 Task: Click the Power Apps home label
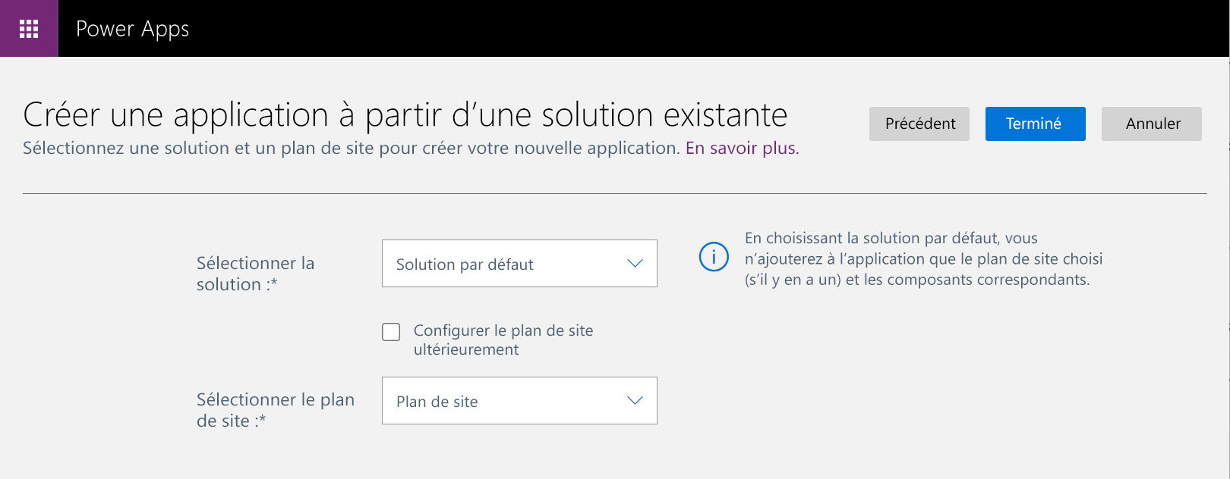coord(131,29)
